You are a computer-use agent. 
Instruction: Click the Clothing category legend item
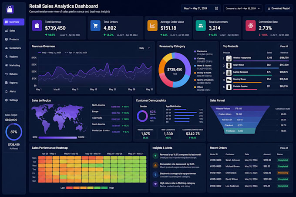203,60
